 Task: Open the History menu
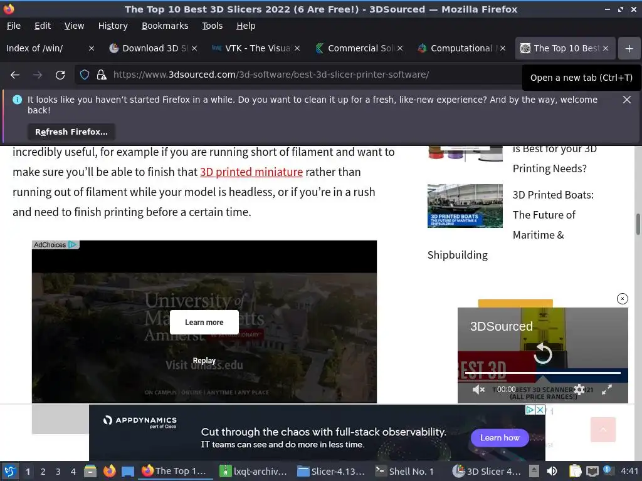(113, 26)
